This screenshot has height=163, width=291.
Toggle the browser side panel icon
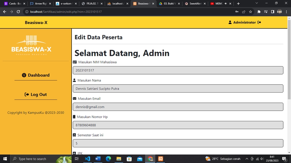[x=273, y=12]
